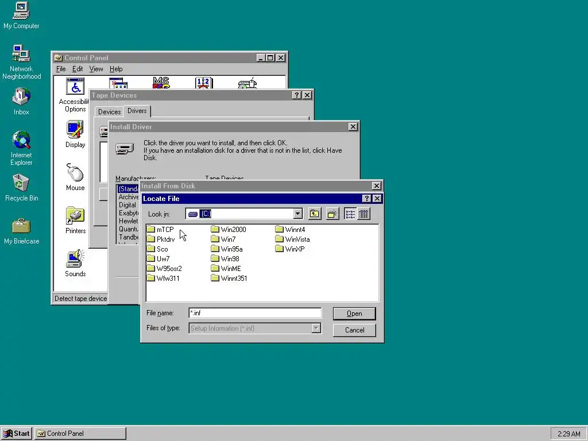588x441 pixels.
Task: Open the Inbox desktop icon
Action: coord(21,101)
